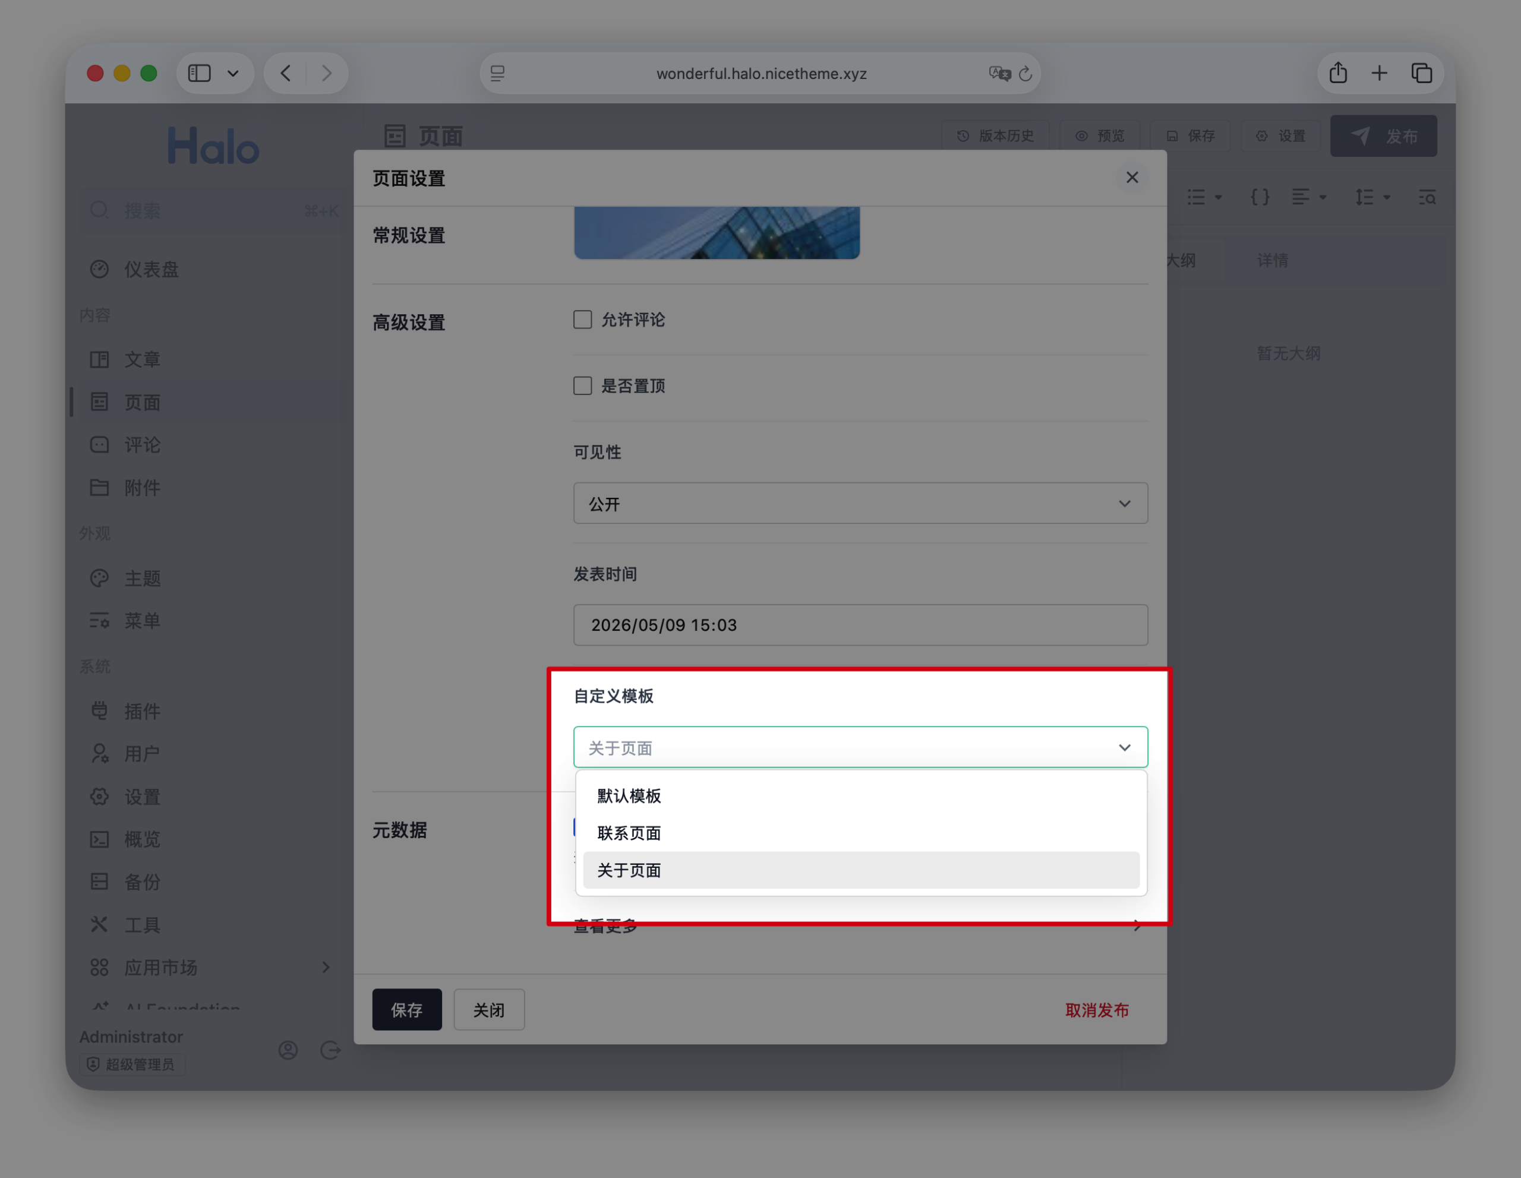
Task: Click the reader view icon in address bar
Action: click(x=497, y=73)
